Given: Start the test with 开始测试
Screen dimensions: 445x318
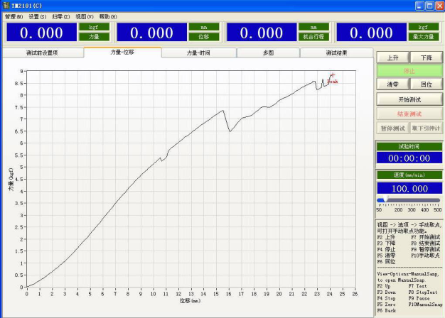Looking at the screenshot, I should 409,99.
